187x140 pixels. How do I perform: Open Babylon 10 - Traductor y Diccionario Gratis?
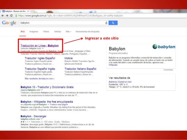tap(47, 87)
